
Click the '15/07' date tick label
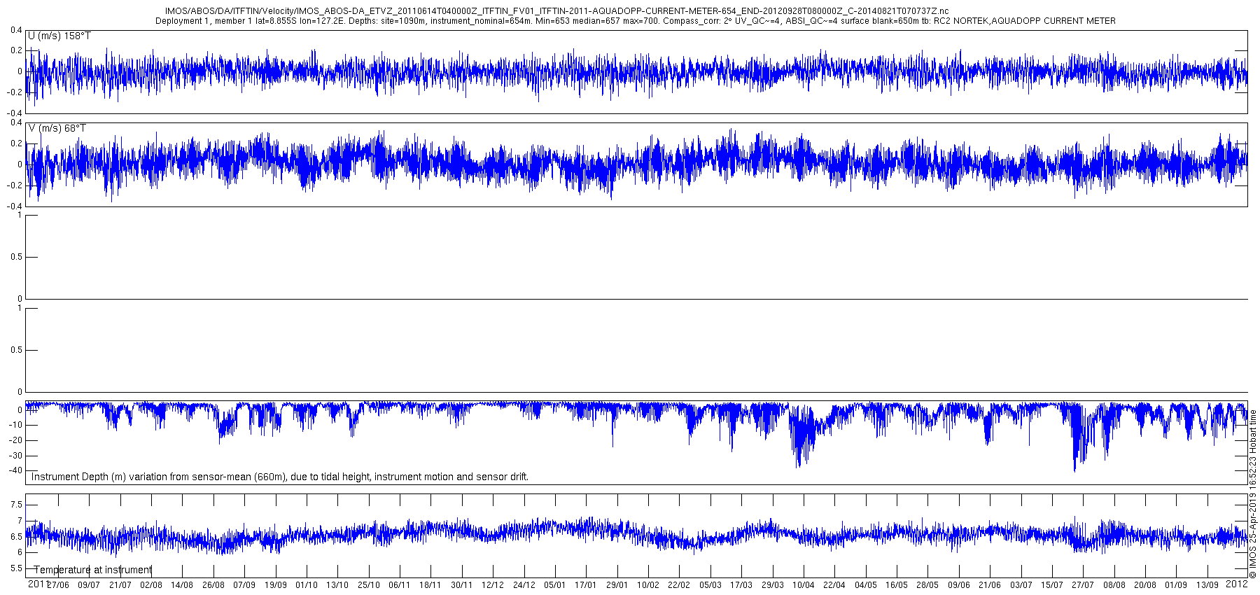coord(1052,585)
